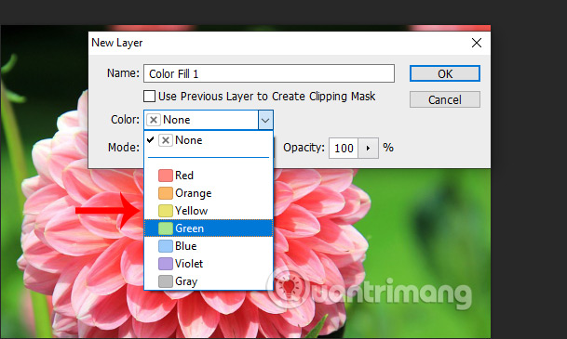The height and width of the screenshot is (339, 567).
Task: Select Orange label color
Action: (209, 193)
